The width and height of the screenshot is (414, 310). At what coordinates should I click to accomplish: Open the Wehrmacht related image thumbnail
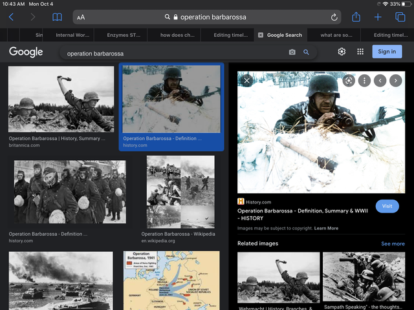tap(278, 277)
